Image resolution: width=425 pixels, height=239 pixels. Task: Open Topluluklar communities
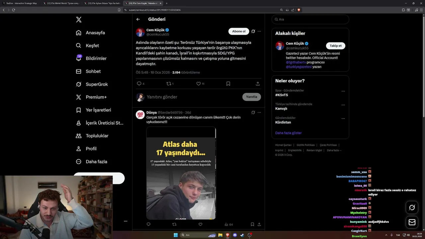click(x=92, y=136)
